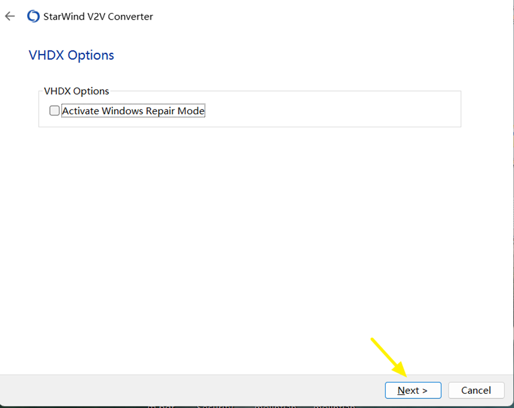
Task: Select the VHDX Options page heading
Action: 71,55
